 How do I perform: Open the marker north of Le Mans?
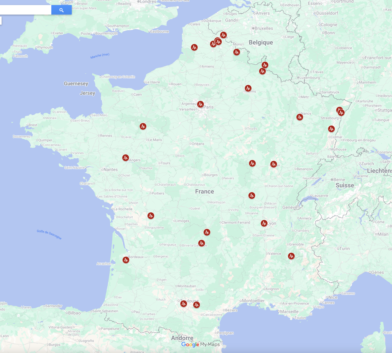(x=143, y=126)
